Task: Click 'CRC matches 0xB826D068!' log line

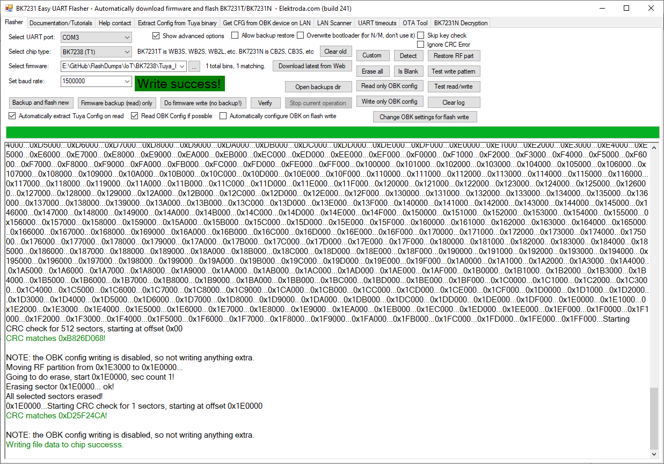Action: point(56,338)
